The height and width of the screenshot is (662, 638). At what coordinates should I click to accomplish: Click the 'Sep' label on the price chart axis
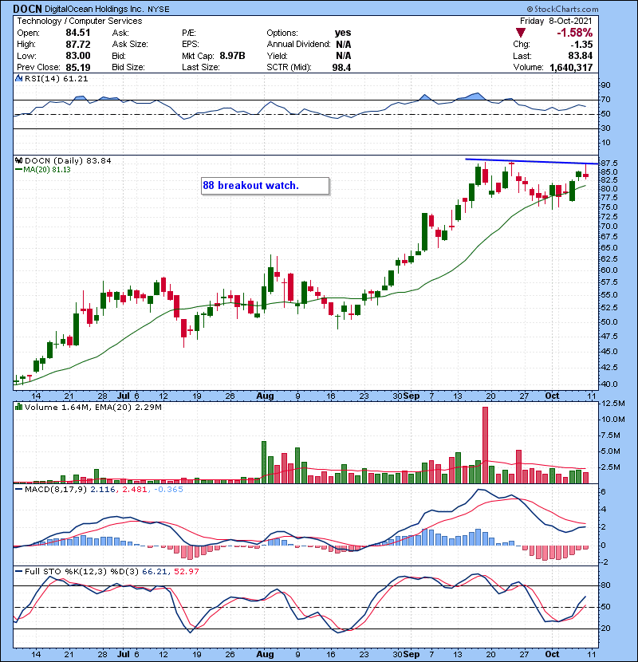tap(412, 396)
